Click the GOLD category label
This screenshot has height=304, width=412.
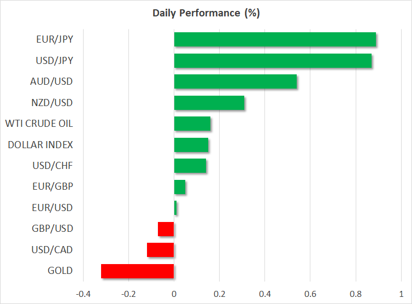click(x=61, y=271)
